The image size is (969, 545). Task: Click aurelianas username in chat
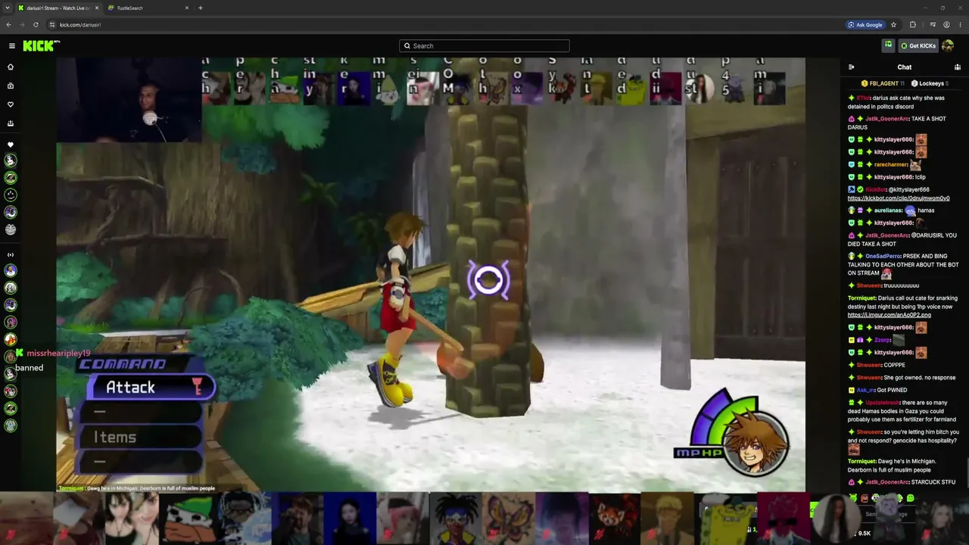point(888,210)
